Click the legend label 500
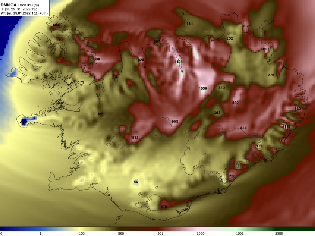The image size is (315, 236). click(121, 233)
